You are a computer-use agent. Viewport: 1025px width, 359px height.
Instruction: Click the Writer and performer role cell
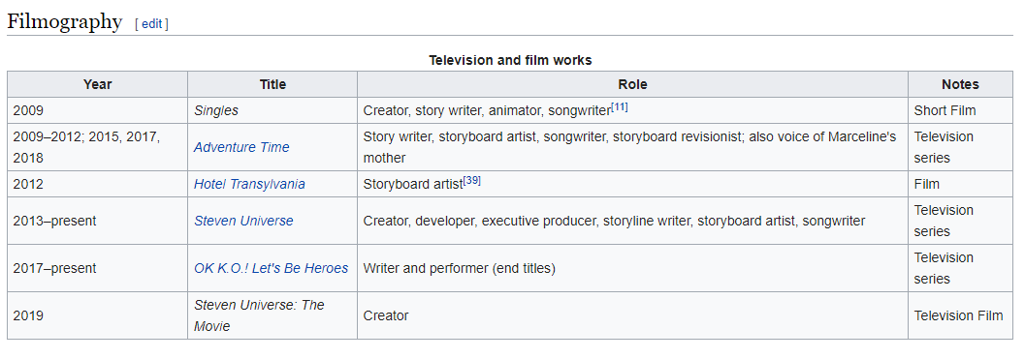coord(633,268)
